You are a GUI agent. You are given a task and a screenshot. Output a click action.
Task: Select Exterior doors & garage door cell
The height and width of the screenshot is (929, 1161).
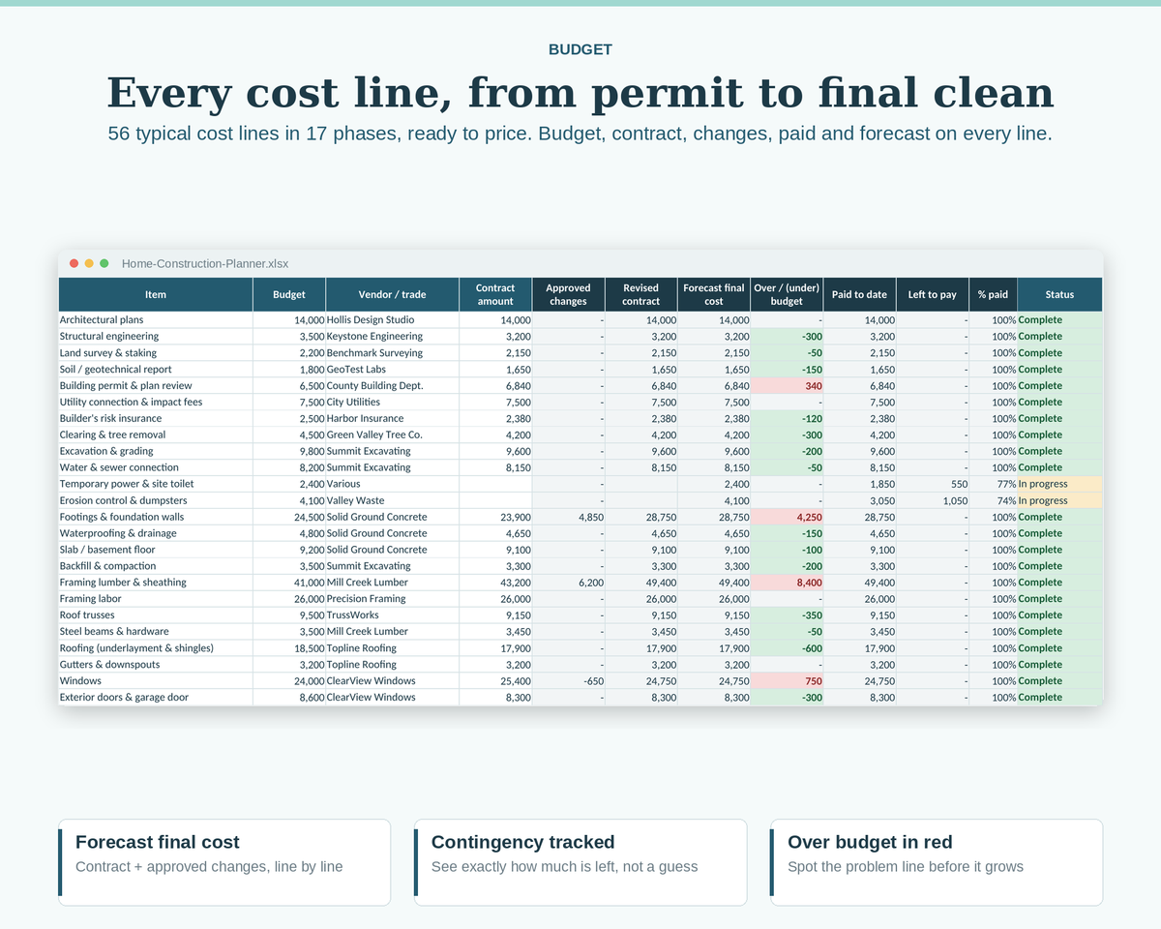(x=156, y=698)
